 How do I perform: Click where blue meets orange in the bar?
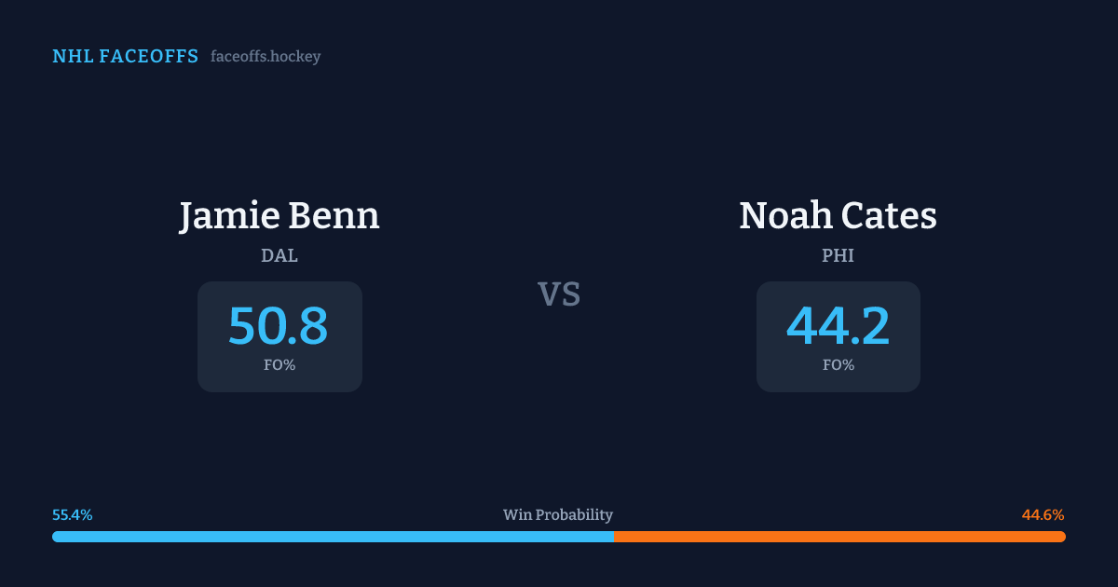click(x=614, y=537)
